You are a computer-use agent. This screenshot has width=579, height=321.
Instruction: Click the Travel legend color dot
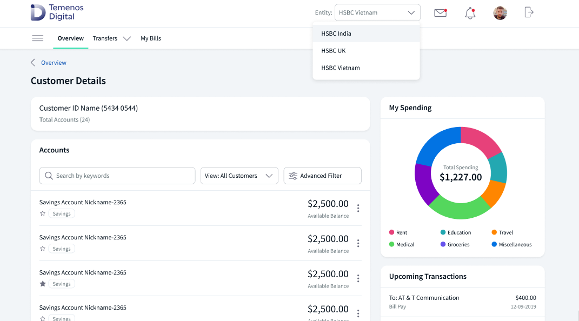point(494,232)
